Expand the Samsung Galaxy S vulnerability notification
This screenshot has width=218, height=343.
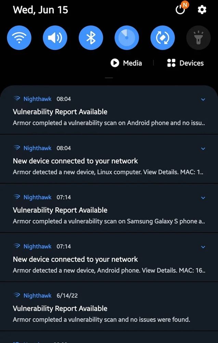203,198
